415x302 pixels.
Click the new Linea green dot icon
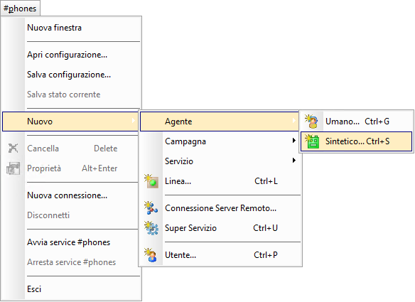click(151, 181)
